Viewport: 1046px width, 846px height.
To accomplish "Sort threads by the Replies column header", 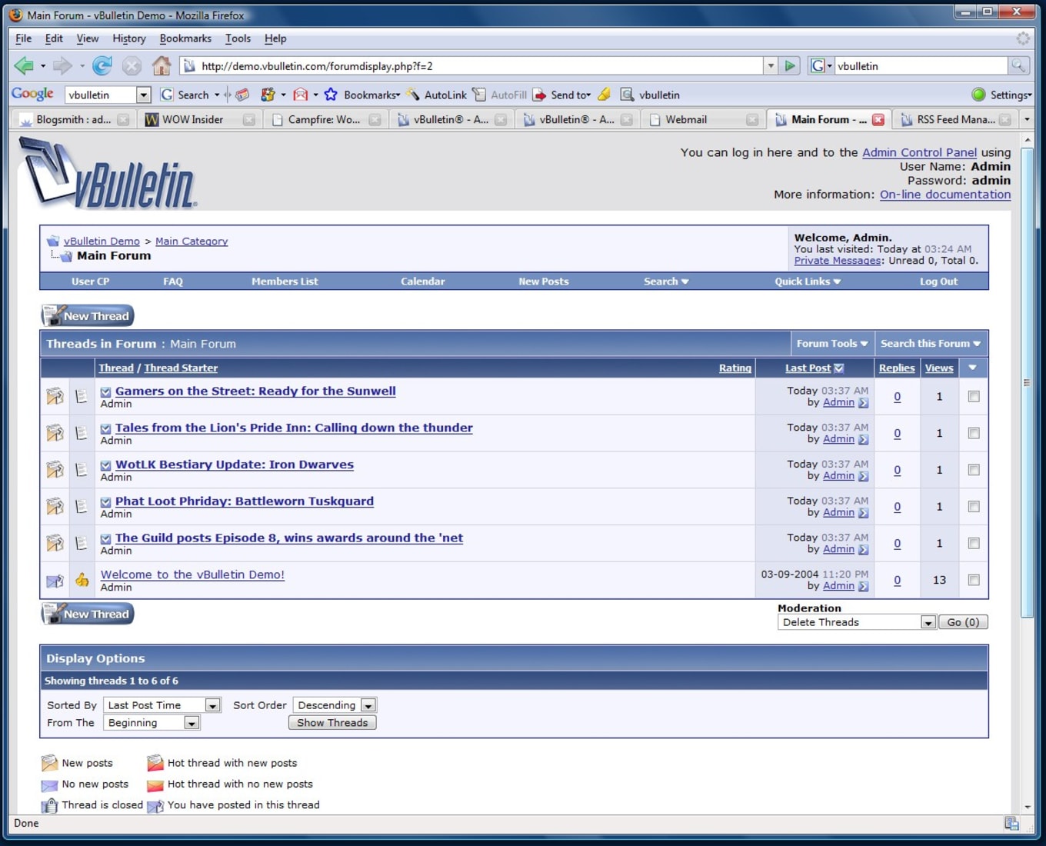I will (x=897, y=368).
